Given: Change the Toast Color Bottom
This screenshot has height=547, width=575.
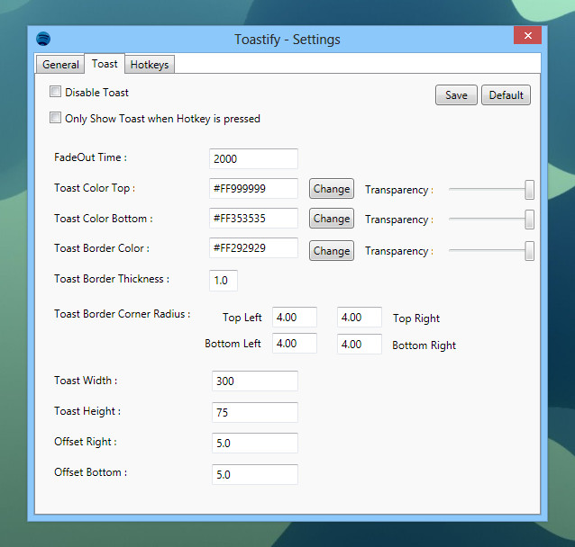Looking at the screenshot, I should click(332, 219).
